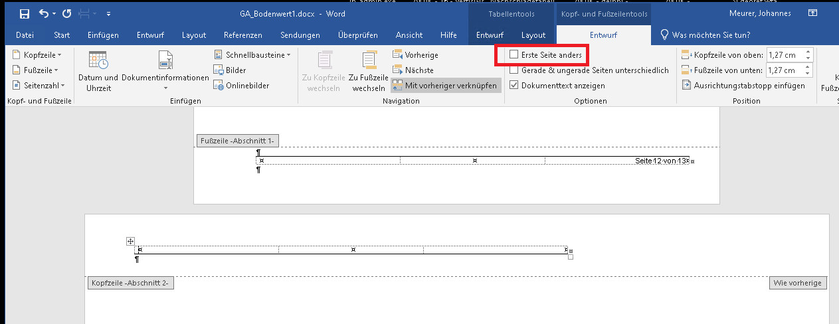Click the Fußzeile page icon in the ribbon
Image resolution: width=839 pixels, height=324 pixels.
click(17, 70)
